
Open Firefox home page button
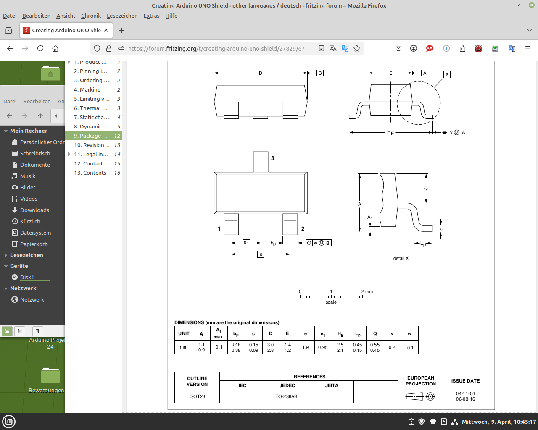coord(55,48)
